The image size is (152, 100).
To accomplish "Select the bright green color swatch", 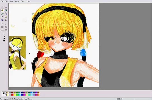I will 17,95.
